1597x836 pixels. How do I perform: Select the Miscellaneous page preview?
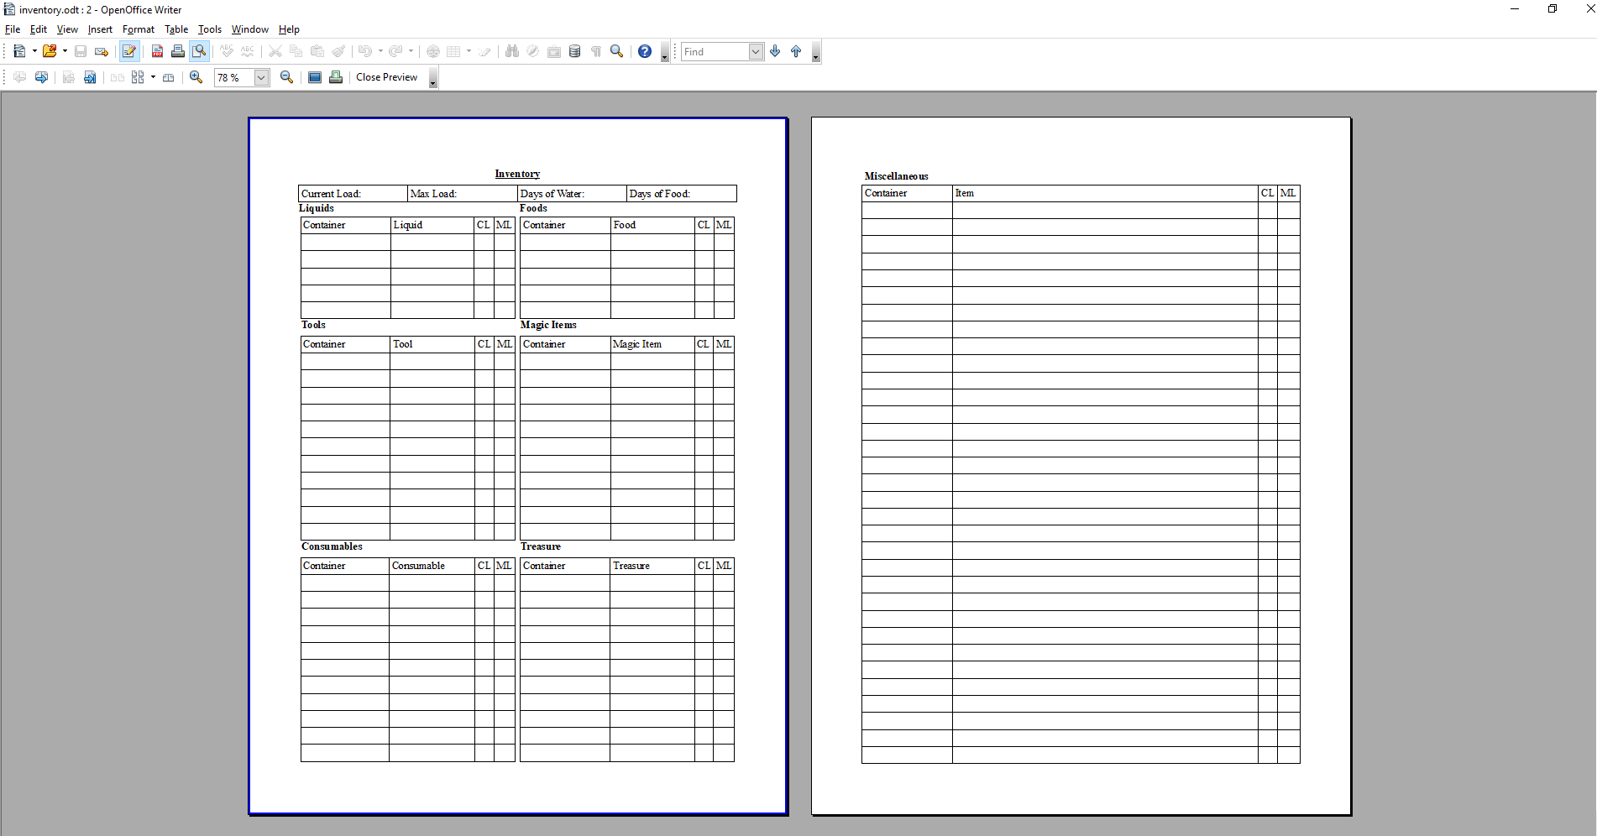click(x=1081, y=466)
